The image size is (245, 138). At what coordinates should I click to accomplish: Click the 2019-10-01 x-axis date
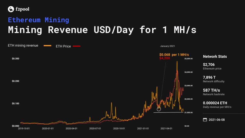coord(24,129)
